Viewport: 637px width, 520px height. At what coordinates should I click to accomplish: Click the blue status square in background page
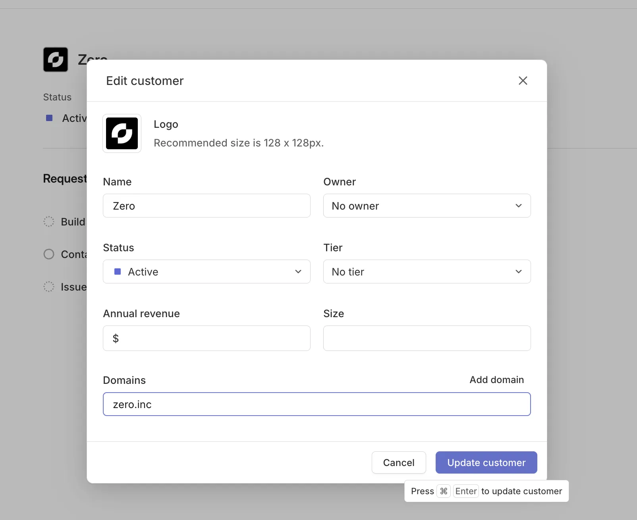click(49, 118)
